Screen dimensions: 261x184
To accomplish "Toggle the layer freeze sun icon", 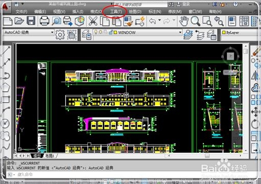I will coord(101,32).
